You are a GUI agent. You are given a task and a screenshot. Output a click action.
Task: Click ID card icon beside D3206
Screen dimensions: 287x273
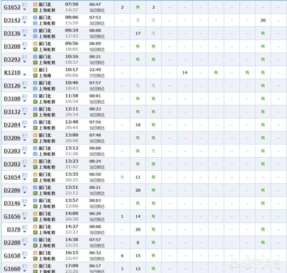pyautogui.click(x=24, y=135)
